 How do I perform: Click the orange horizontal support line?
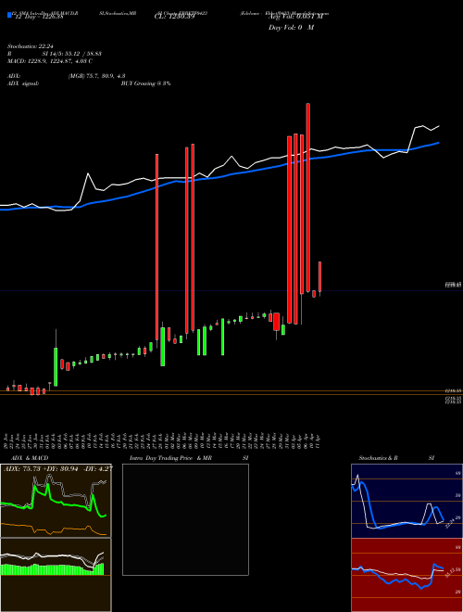[231, 390]
